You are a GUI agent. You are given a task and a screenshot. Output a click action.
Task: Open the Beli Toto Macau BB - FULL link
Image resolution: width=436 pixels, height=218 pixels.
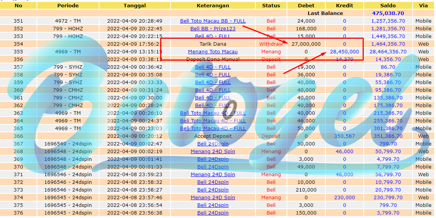coord(213,21)
